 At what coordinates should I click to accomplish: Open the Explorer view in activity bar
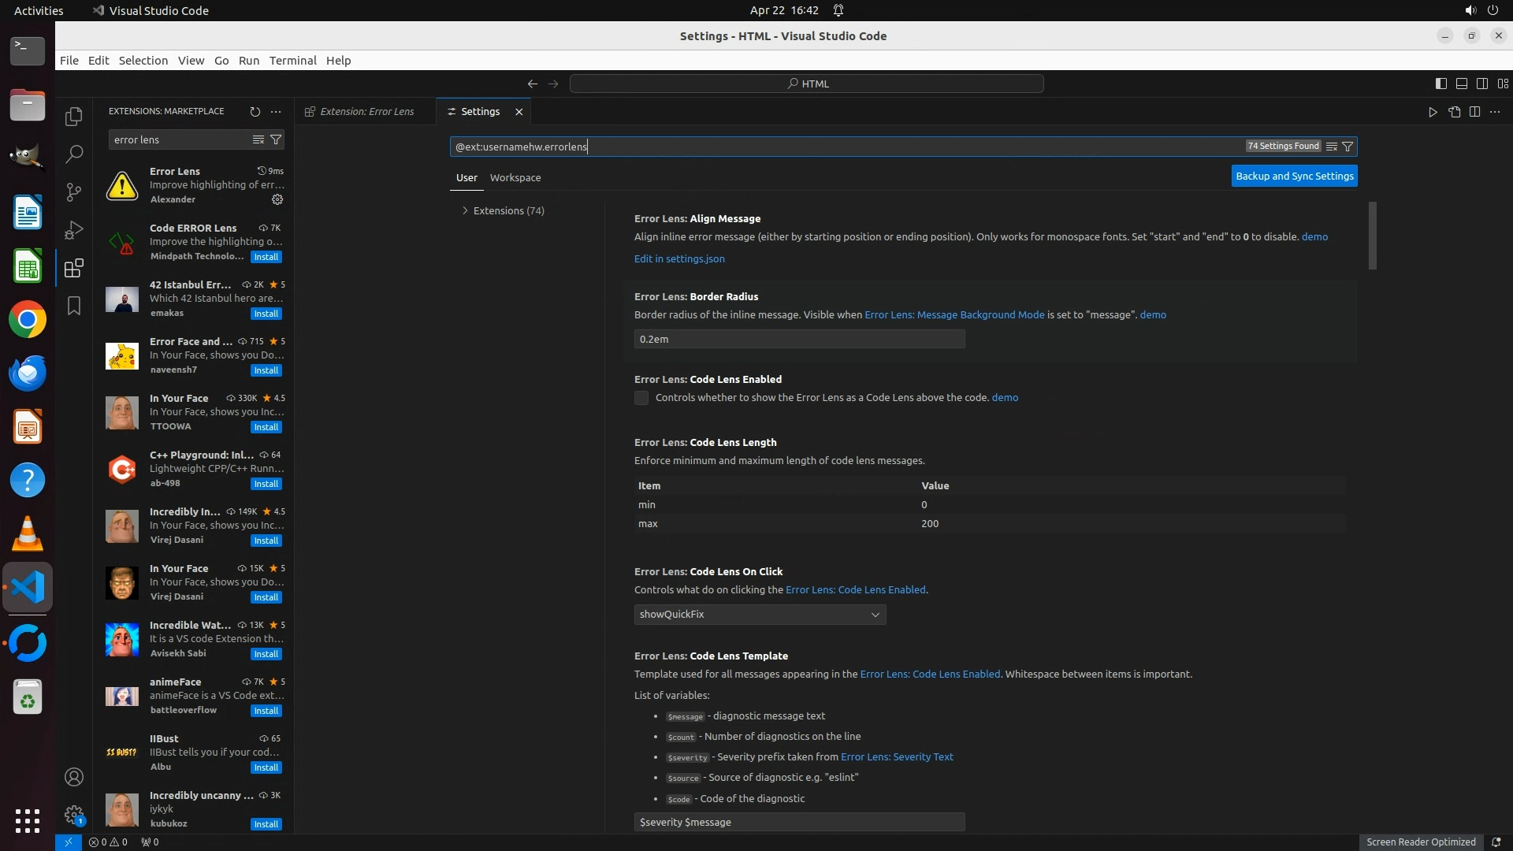point(74,117)
